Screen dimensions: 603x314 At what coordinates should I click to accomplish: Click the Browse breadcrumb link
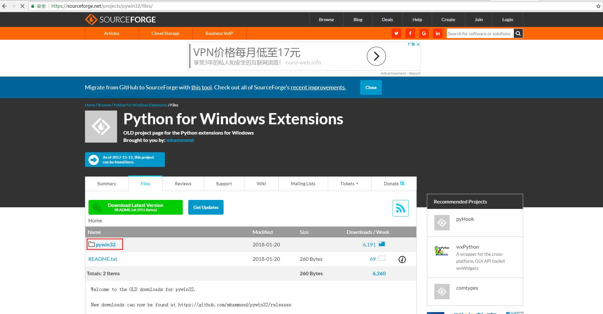(104, 105)
